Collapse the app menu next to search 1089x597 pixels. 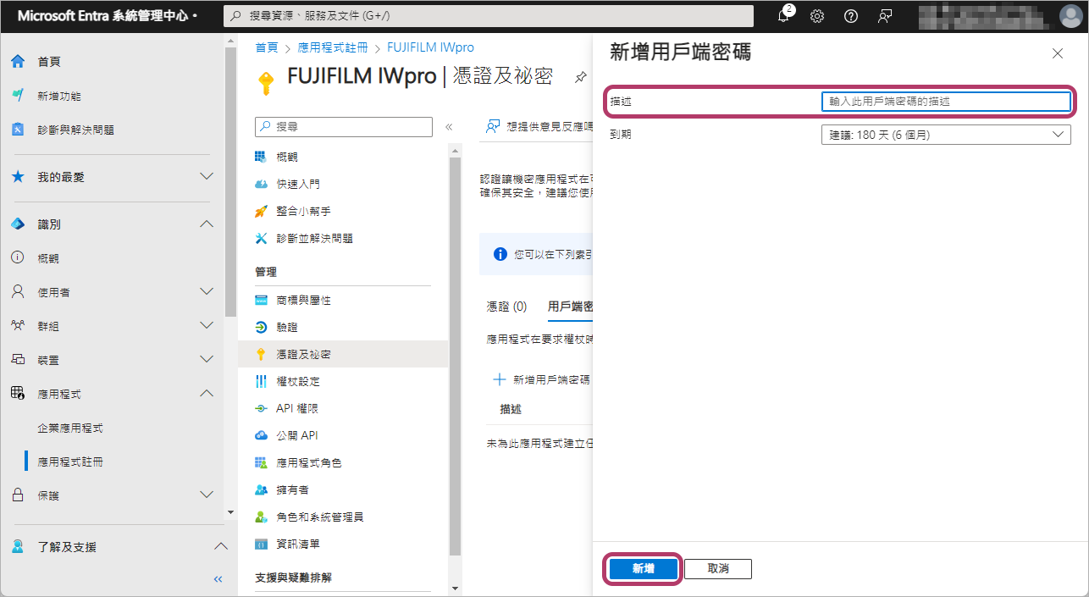449,127
